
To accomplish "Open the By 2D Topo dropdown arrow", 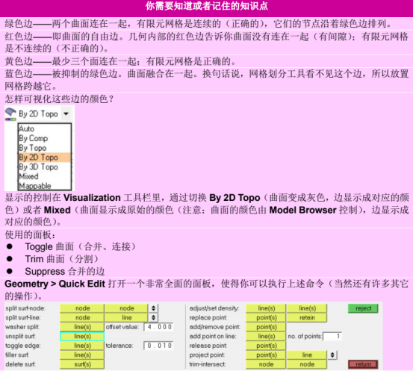I will pos(66,114).
